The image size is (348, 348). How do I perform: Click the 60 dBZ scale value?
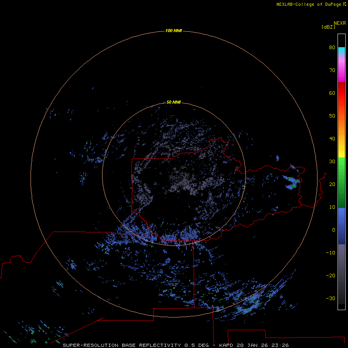click(x=332, y=93)
